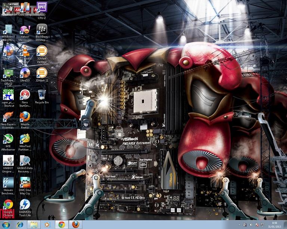Open the Windows Start menu
Viewport: 287px width, 229px height.
[x=6, y=225]
